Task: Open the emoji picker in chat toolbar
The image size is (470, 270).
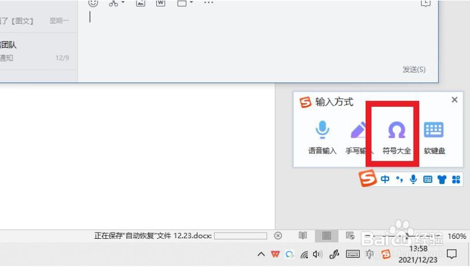Action: click(93, 3)
